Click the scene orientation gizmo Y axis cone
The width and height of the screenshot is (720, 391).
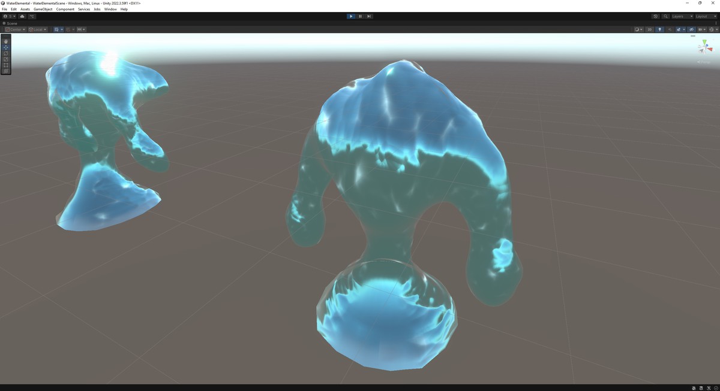[x=704, y=42]
